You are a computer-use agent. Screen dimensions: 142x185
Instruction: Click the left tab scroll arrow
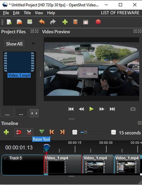coord(32,113)
